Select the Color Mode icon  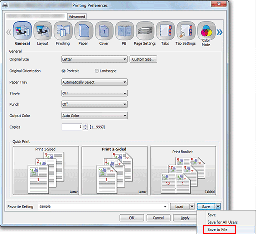coord(206,31)
